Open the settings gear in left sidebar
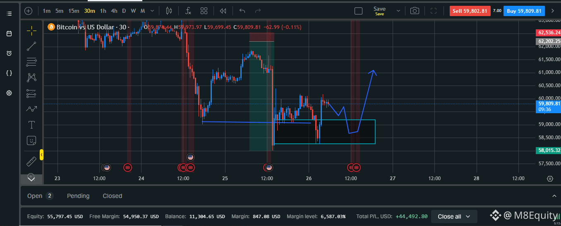The width and height of the screenshot is (561, 226). [9, 93]
